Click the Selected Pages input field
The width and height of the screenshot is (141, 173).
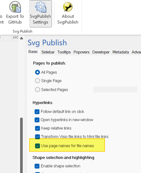[115, 90]
